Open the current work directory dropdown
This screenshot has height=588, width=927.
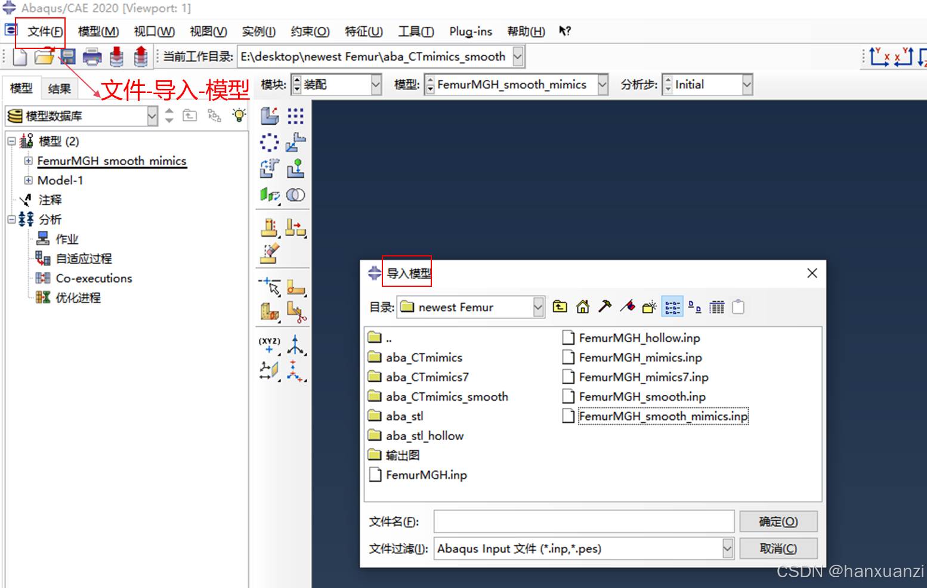click(518, 57)
